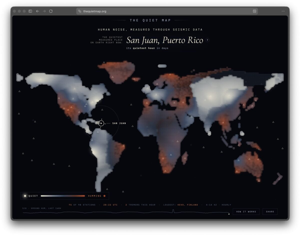Viewport: 300px width, 235px height.
Task: Click the white Quiet legend dot
Action: (25, 196)
